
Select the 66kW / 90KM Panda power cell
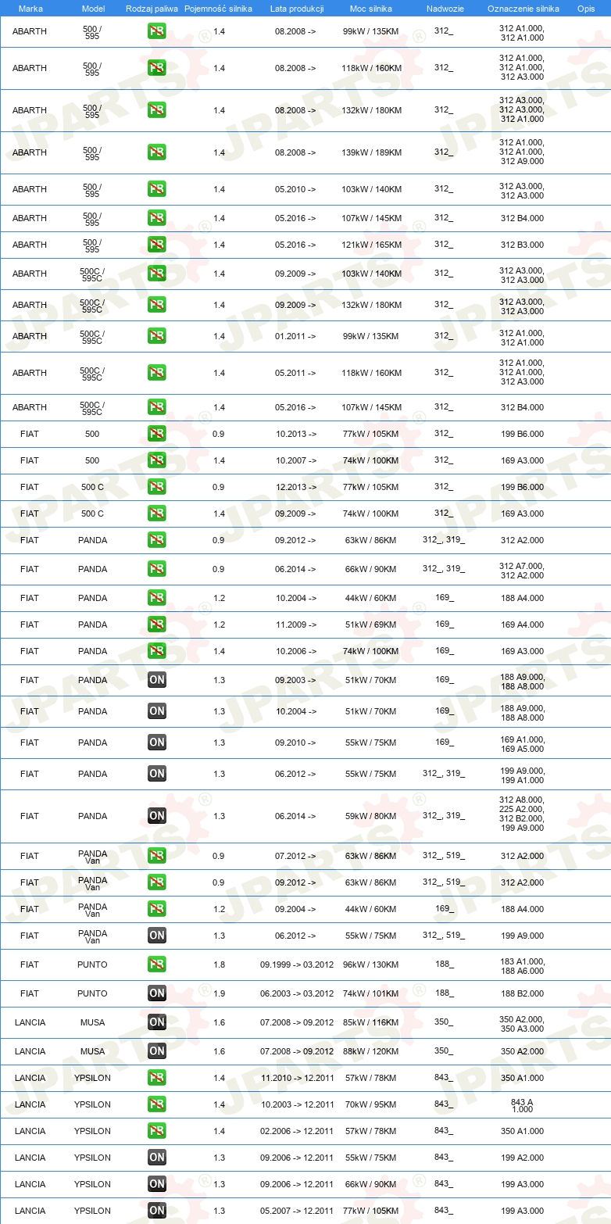pyautogui.click(x=372, y=569)
